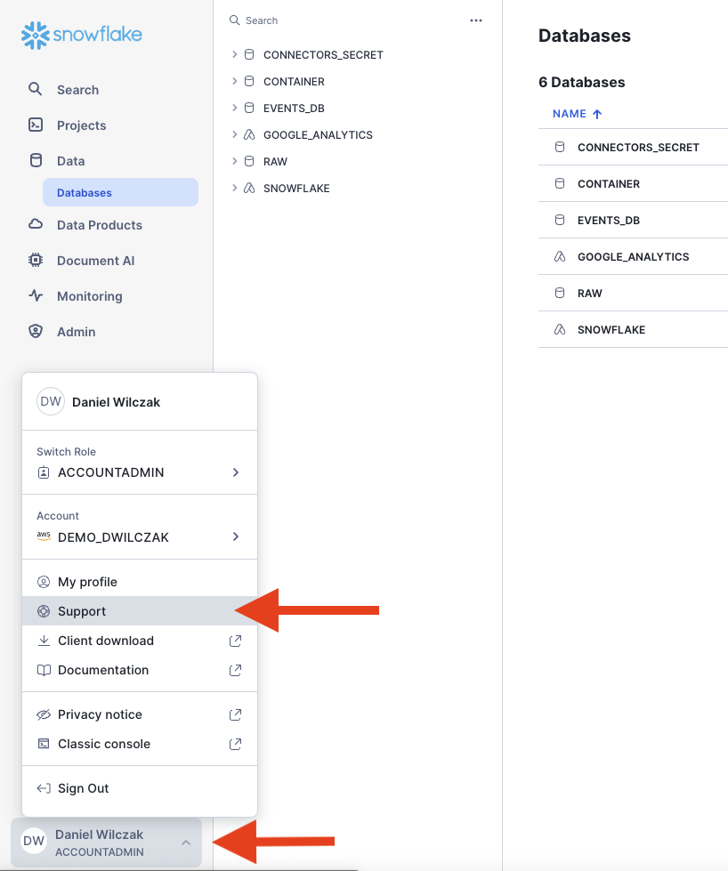
Task: Click the Data Products cloud icon
Action: point(36,225)
